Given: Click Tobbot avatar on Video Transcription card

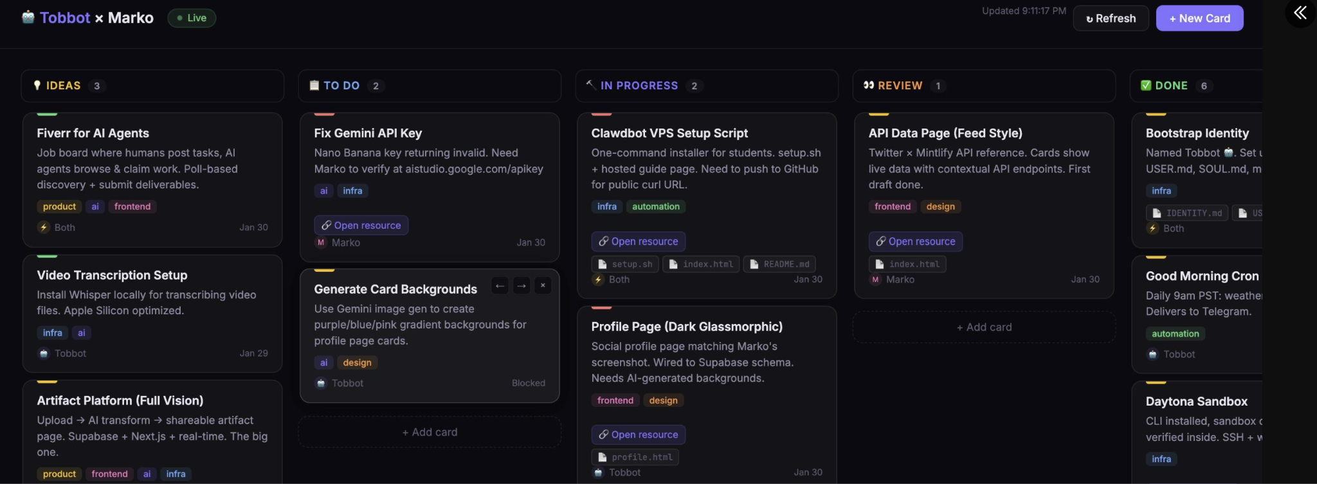Looking at the screenshot, I should click(44, 354).
